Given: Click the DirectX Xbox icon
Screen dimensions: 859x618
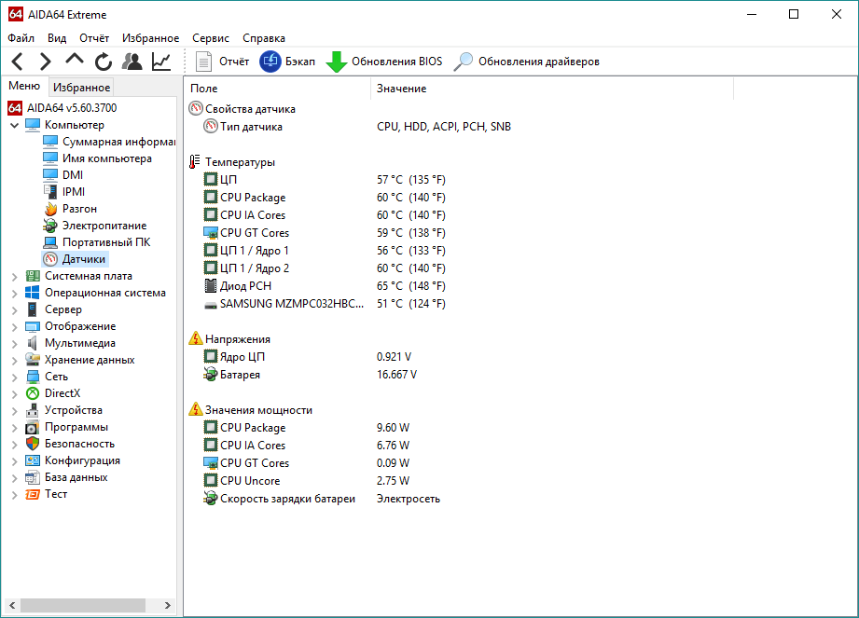Looking at the screenshot, I should point(33,393).
